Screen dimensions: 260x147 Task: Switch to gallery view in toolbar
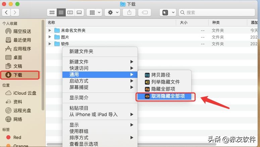(x=79, y=12)
